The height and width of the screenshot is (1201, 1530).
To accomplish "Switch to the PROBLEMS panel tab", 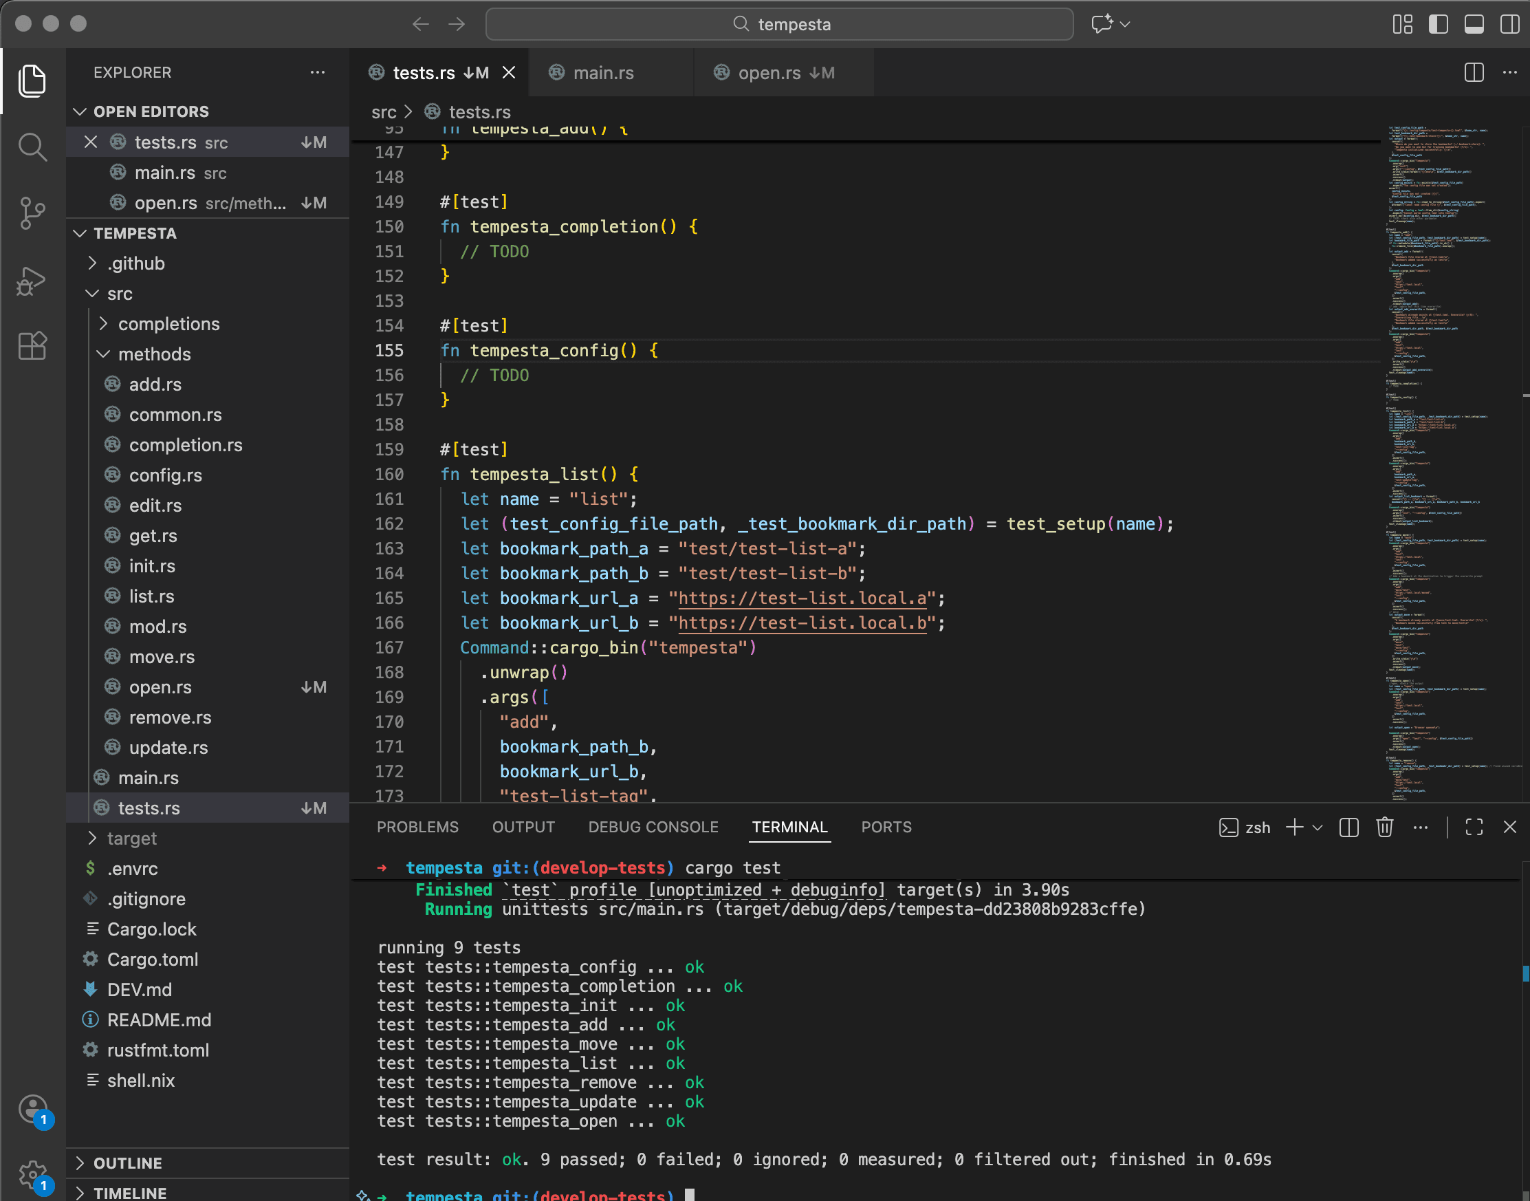I will tap(417, 827).
